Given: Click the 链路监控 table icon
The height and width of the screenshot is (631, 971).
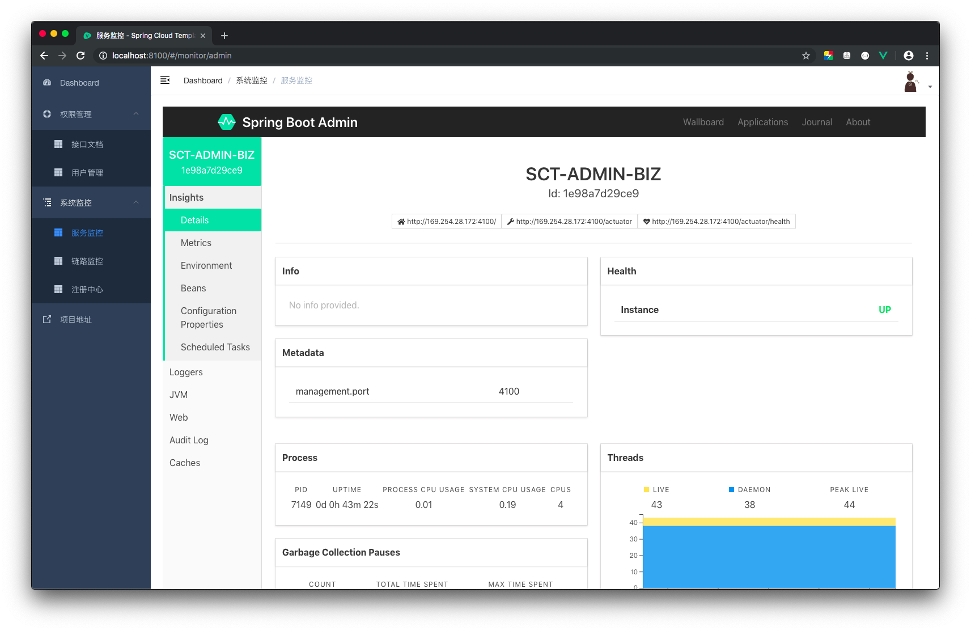Looking at the screenshot, I should (58, 261).
